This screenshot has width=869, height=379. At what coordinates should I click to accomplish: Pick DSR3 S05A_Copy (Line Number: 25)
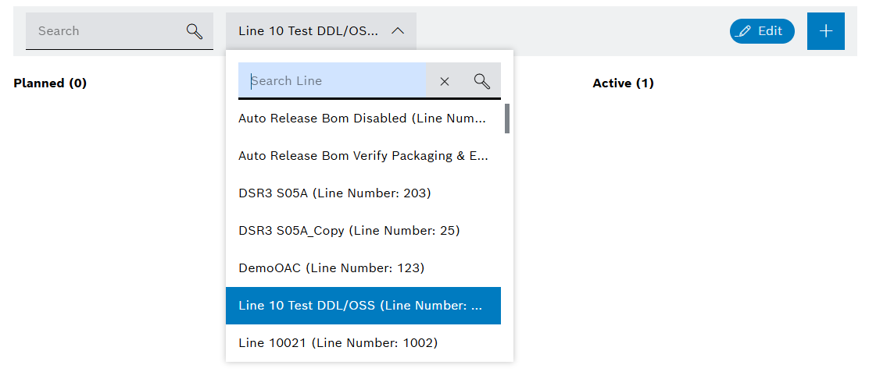pyautogui.click(x=349, y=231)
